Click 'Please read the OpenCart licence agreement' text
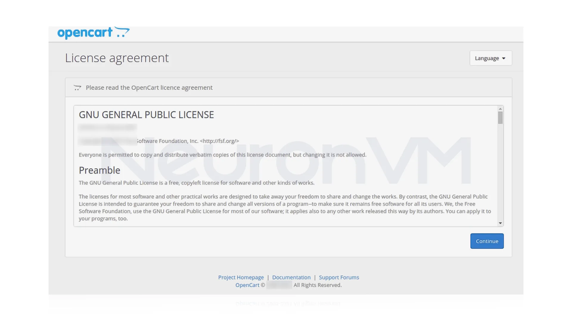Screen dimensions: 572x321 click(149, 88)
